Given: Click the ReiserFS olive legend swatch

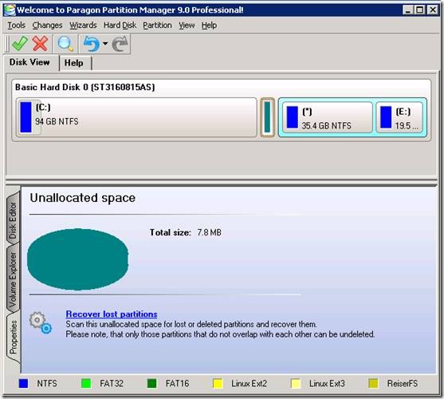Looking at the screenshot, I should coord(373,383).
